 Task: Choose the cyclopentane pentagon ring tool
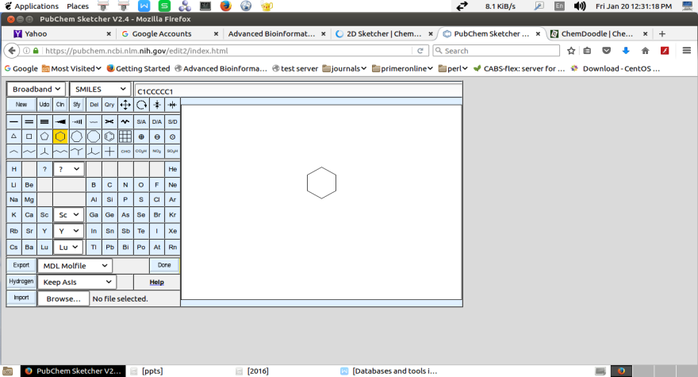pos(45,137)
